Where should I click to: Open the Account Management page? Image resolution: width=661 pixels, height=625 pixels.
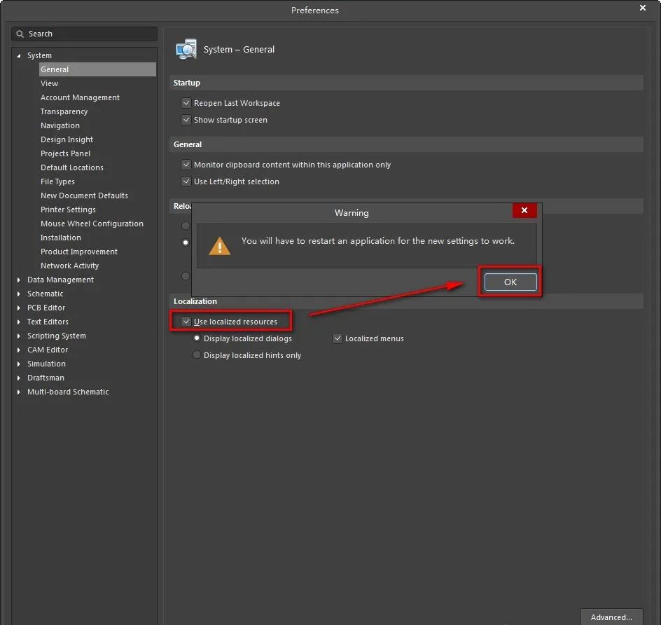click(x=80, y=97)
